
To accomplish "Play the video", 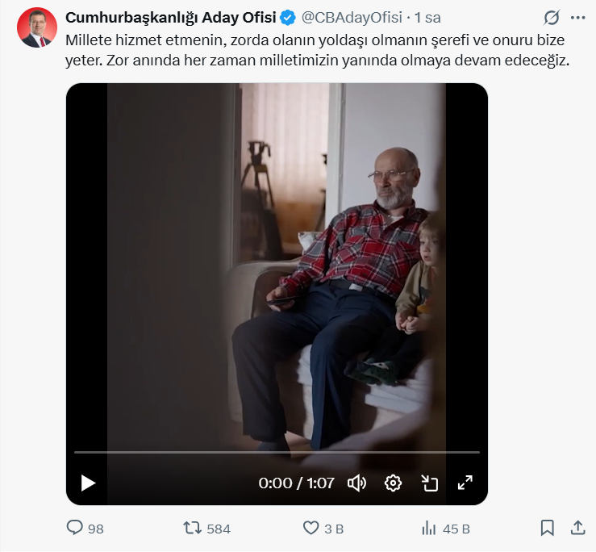I will coord(89,483).
